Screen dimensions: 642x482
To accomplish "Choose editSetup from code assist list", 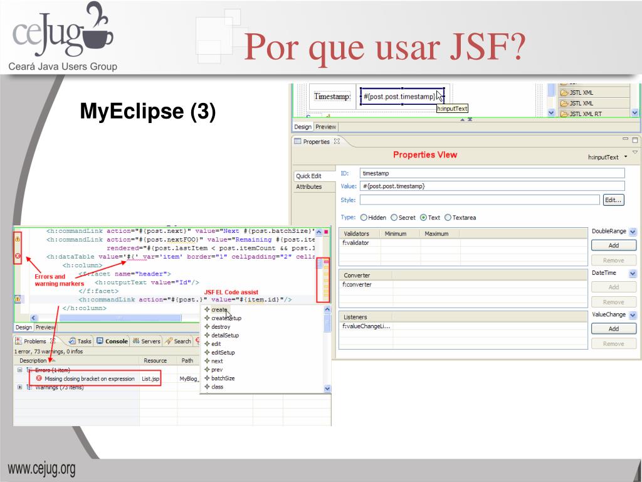I will click(223, 353).
